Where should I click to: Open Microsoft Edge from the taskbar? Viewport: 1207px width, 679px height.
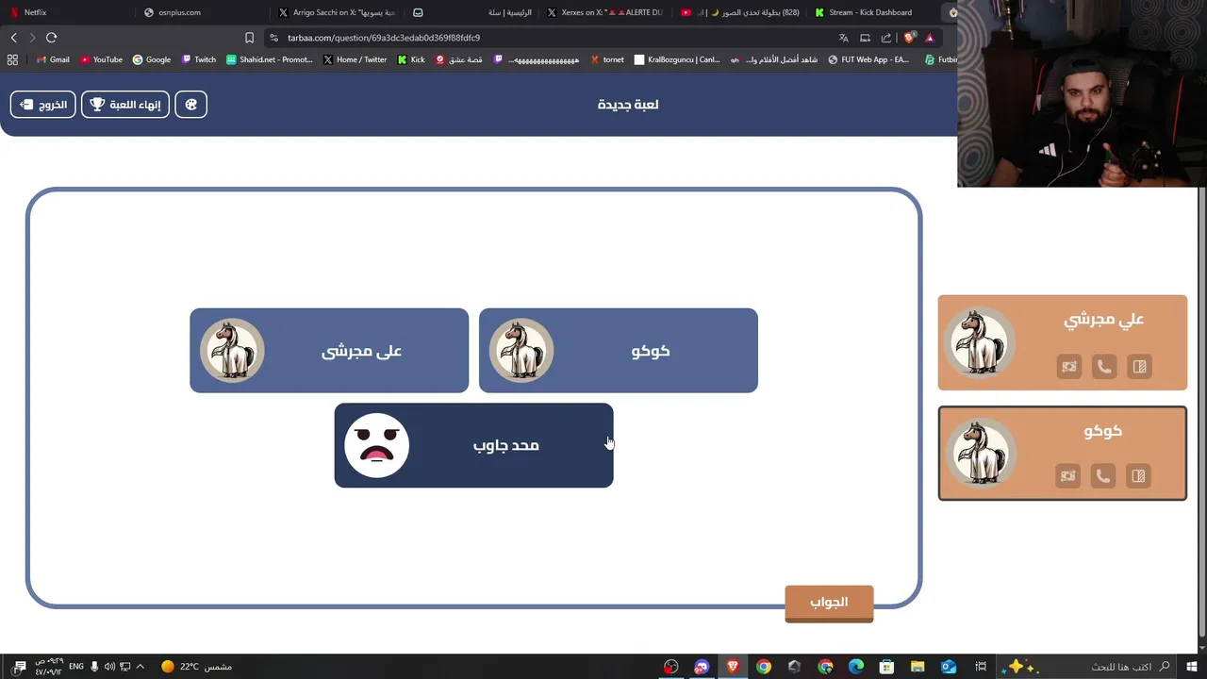[855, 667]
